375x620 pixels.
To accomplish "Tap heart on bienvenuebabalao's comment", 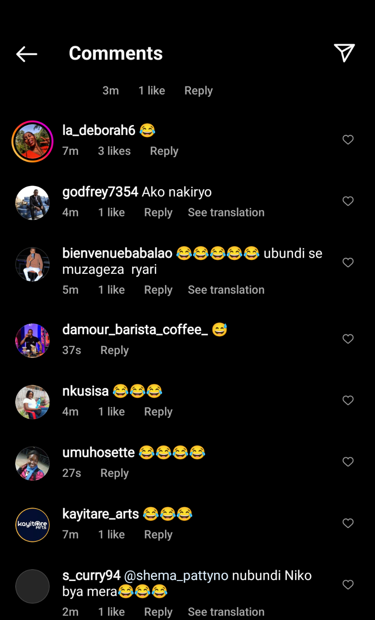I will 348,262.
